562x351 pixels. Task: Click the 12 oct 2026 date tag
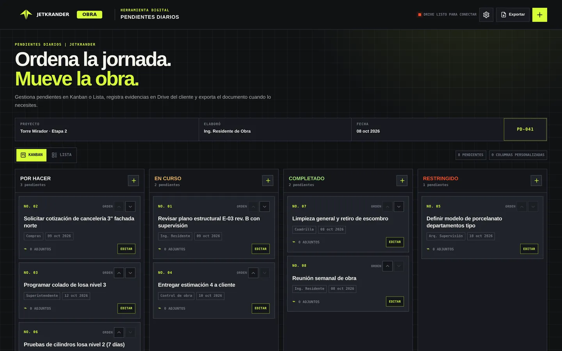76,296
